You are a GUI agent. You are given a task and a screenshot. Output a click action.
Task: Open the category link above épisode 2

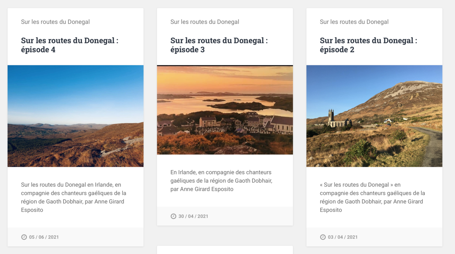(354, 22)
